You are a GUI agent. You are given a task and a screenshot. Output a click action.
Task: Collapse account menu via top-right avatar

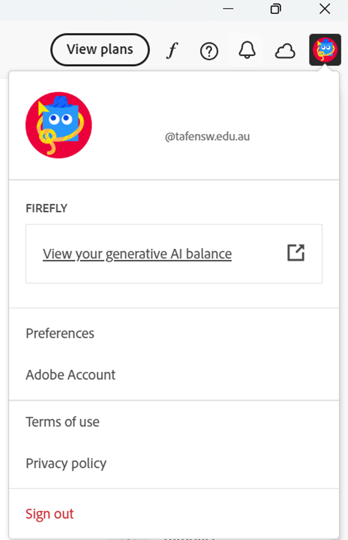[325, 50]
